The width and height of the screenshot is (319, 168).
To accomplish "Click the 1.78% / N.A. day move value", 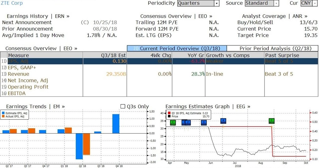I will click(x=102, y=35).
